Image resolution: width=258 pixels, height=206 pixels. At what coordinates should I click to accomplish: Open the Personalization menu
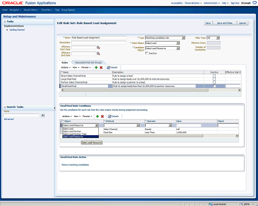193,3
